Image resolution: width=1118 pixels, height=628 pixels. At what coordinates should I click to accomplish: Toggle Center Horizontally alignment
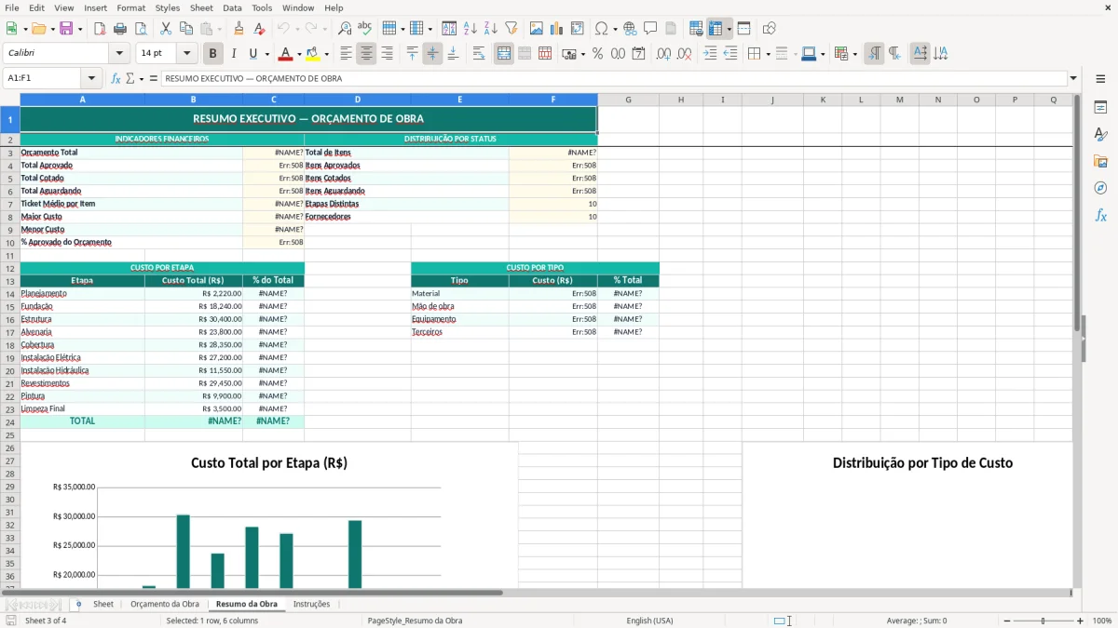click(366, 54)
